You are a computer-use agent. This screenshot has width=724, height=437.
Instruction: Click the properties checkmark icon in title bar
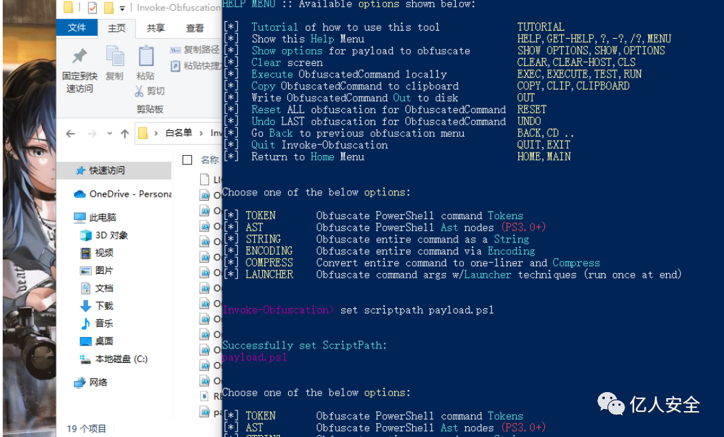(x=92, y=7)
